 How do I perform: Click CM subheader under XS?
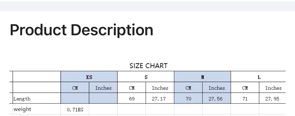tap(75, 88)
